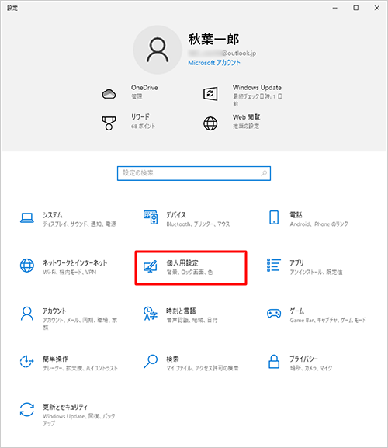Open the Microsoft アカウント link
Viewport: 388px width, 448px height.
click(x=214, y=63)
